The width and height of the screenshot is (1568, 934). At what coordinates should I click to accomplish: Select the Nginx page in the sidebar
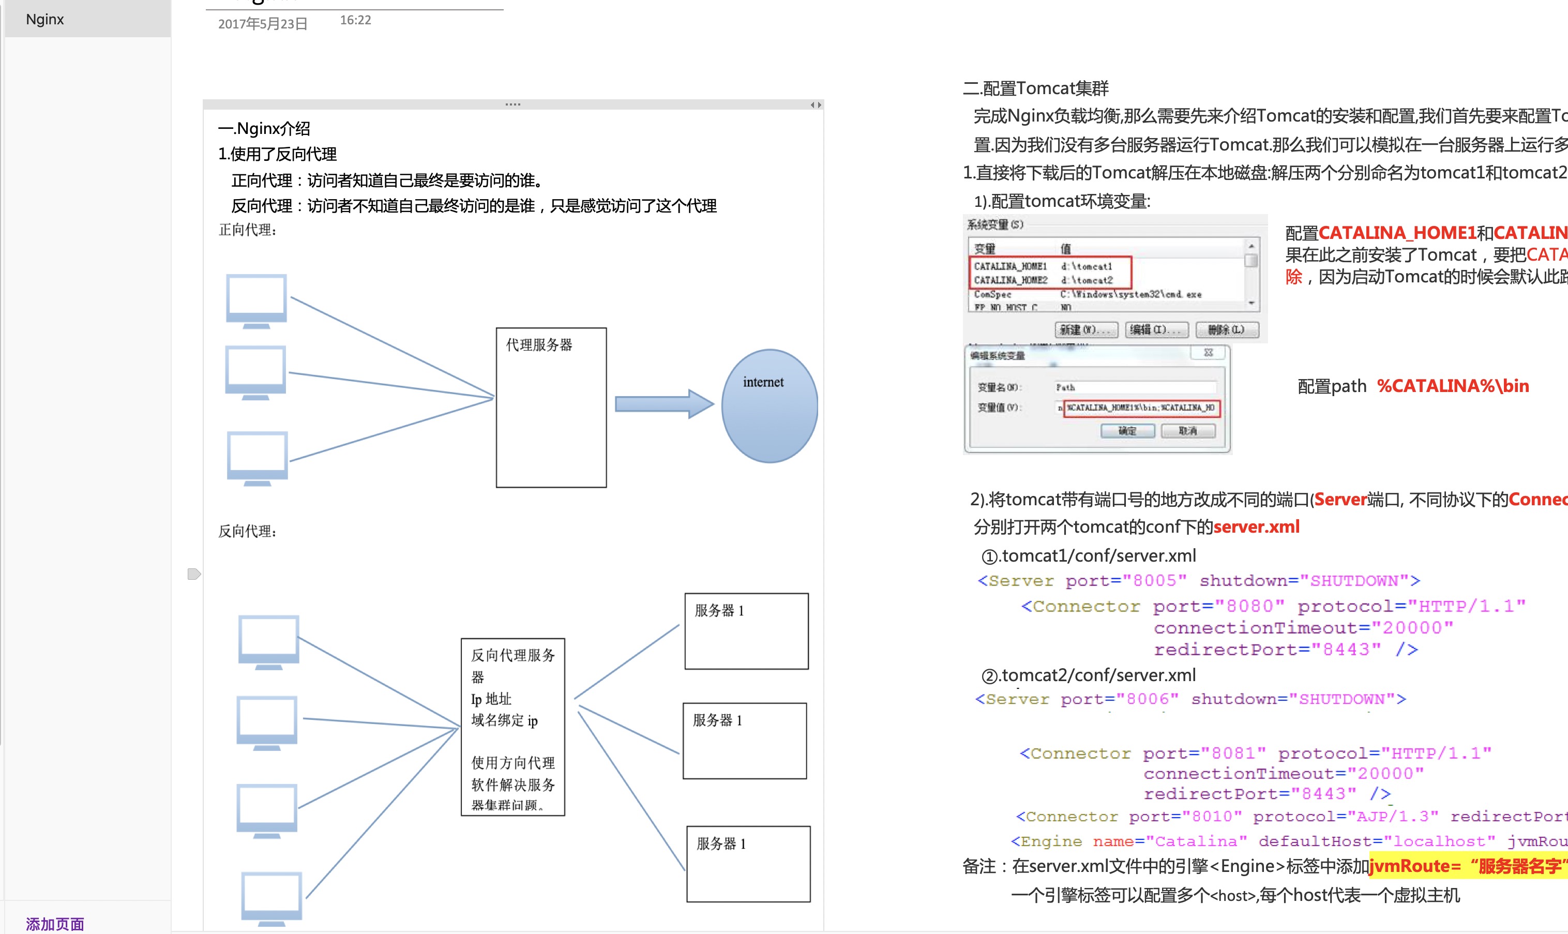point(46,20)
